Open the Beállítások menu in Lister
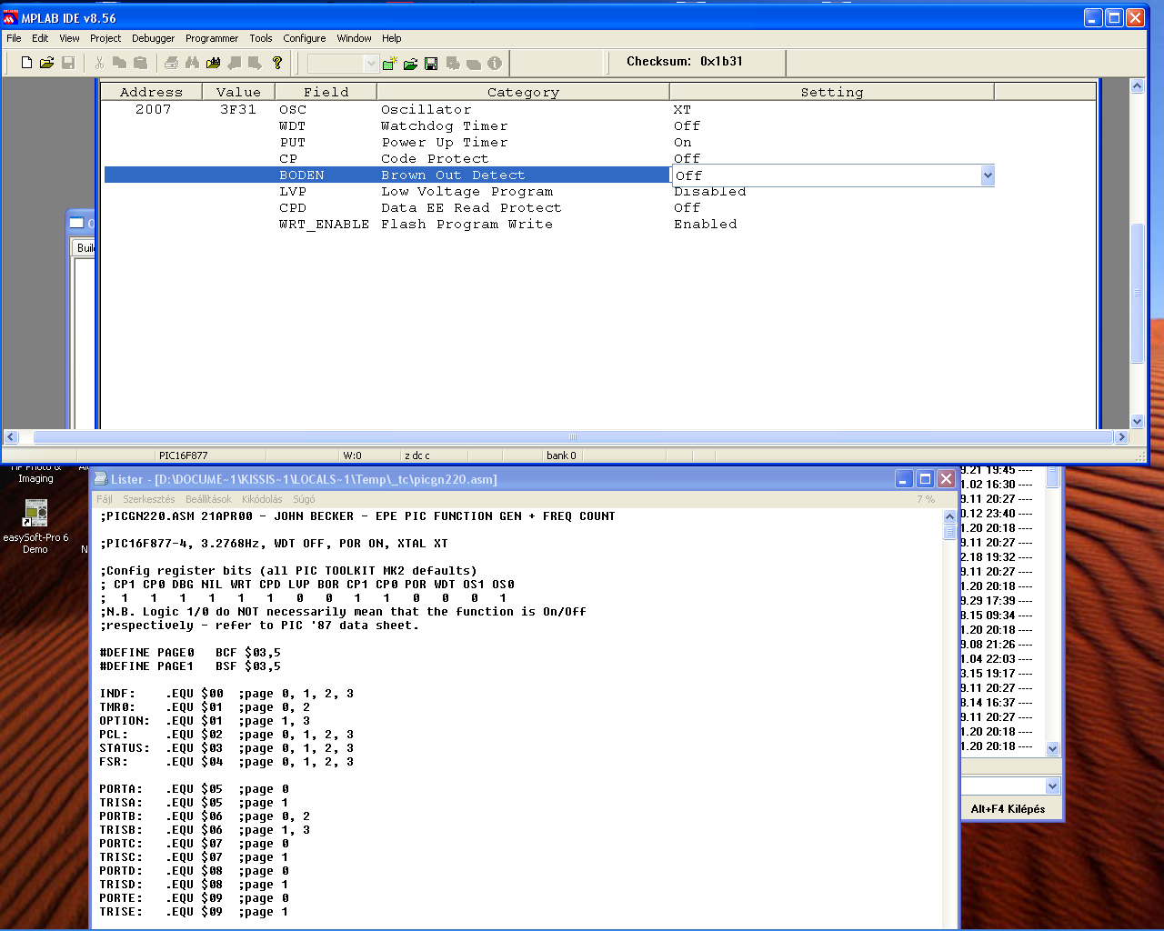The height and width of the screenshot is (931, 1164). click(x=208, y=499)
